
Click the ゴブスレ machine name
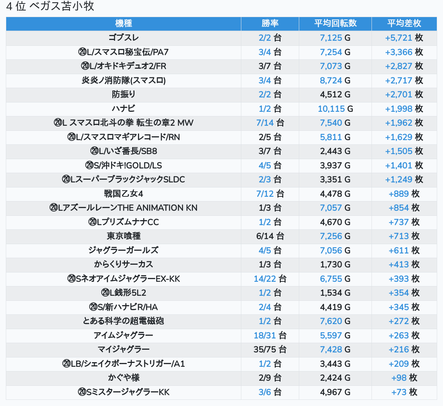pyautogui.click(x=124, y=38)
